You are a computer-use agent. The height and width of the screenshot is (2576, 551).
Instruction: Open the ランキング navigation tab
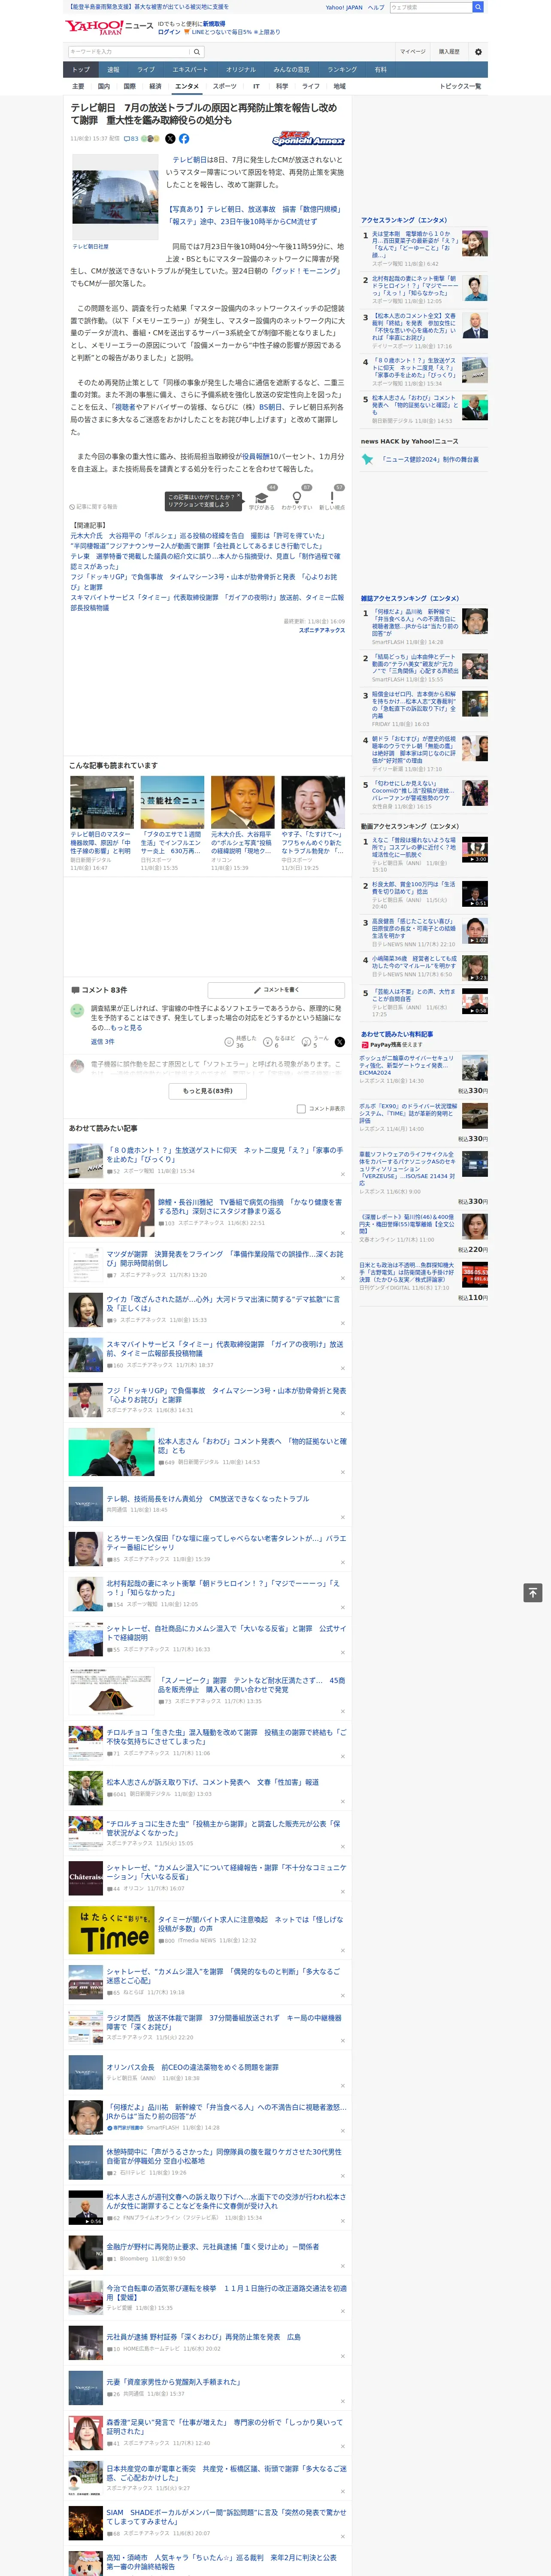pos(342,70)
